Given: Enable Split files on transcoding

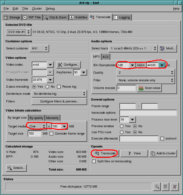Looking at the screenshot, I should pyautogui.click(x=94, y=161).
